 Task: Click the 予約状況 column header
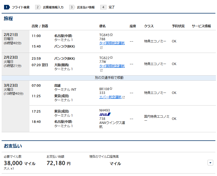coord(178,26)
